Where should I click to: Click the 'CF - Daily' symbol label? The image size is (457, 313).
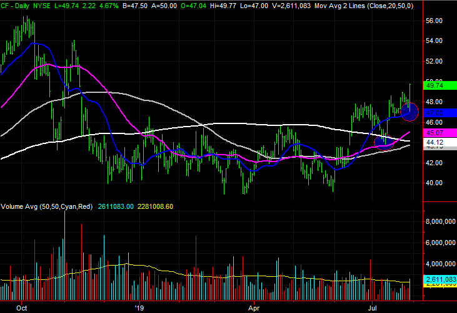14,6
